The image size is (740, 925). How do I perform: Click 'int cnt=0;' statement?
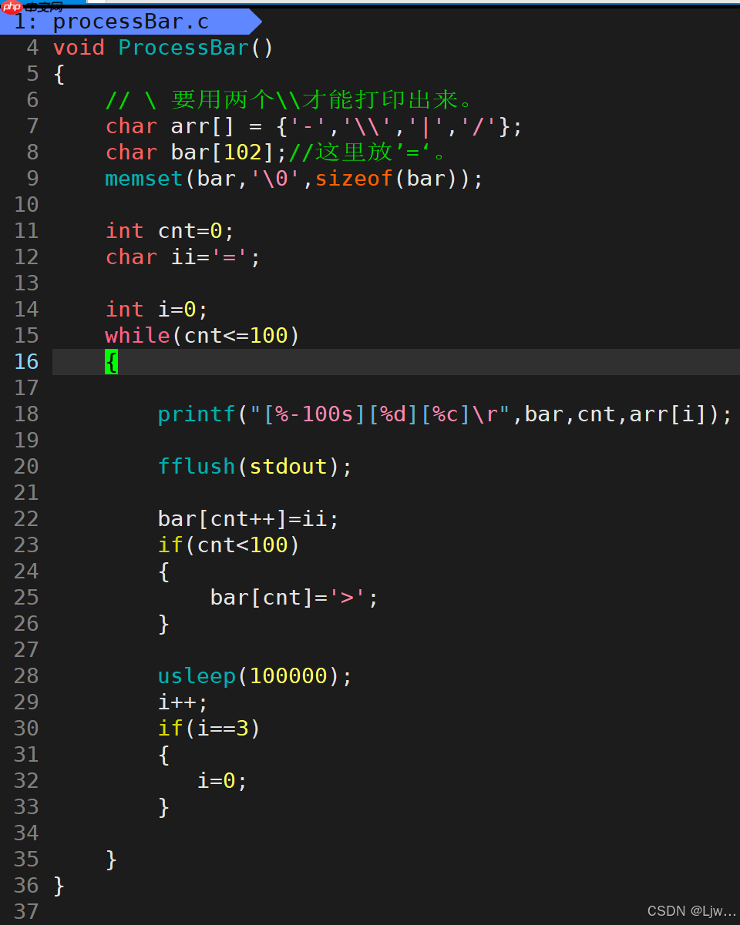click(170, 231)
